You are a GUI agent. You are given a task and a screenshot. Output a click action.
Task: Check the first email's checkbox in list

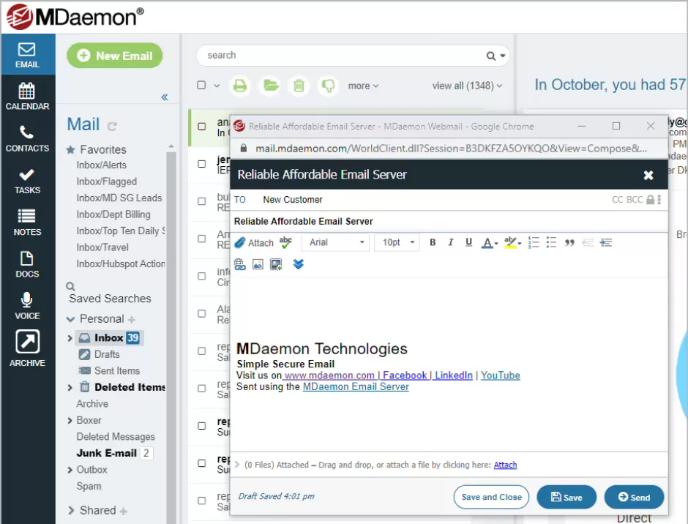[201, 127]
